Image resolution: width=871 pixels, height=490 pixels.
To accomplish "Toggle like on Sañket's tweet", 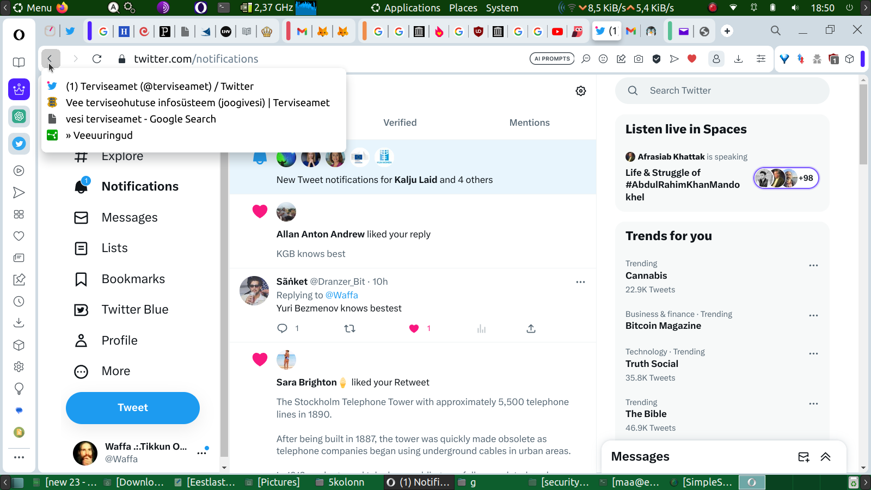I will click(x=414, y=328).
